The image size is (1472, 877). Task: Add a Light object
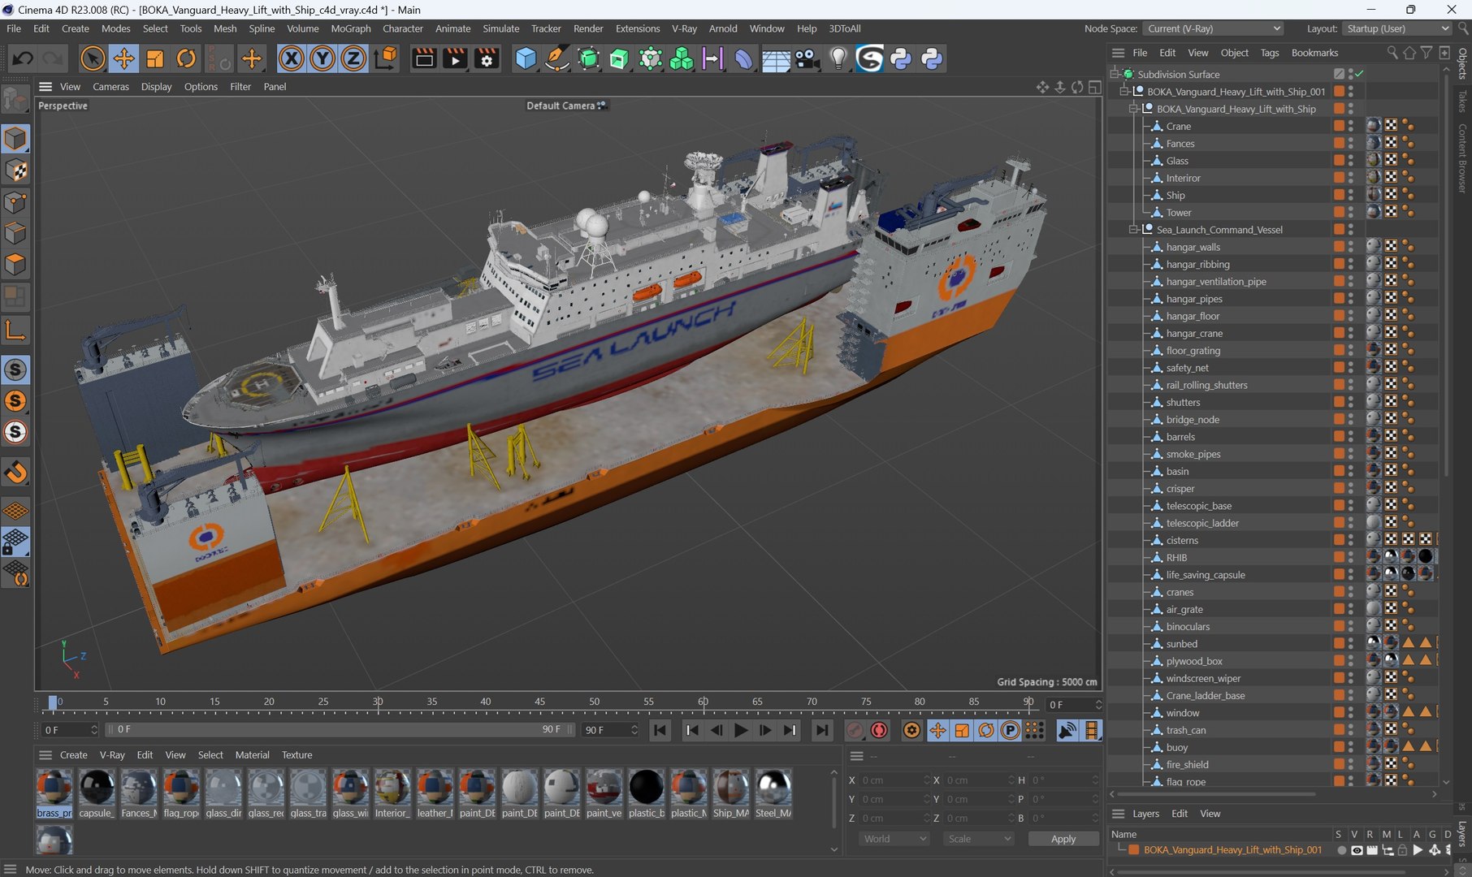(x=838, y=58)
